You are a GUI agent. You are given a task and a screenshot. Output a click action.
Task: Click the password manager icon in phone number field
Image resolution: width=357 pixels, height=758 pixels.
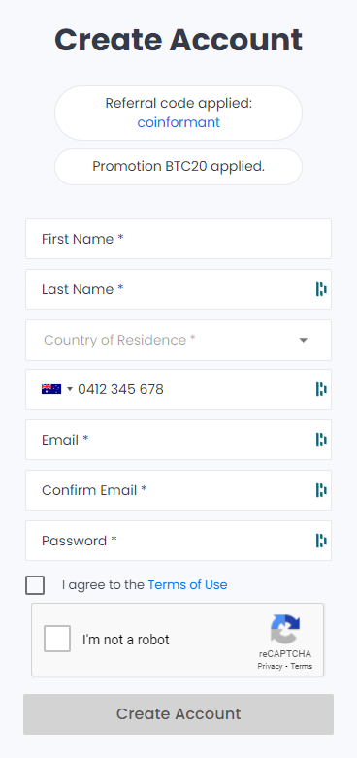pos(321,389)
